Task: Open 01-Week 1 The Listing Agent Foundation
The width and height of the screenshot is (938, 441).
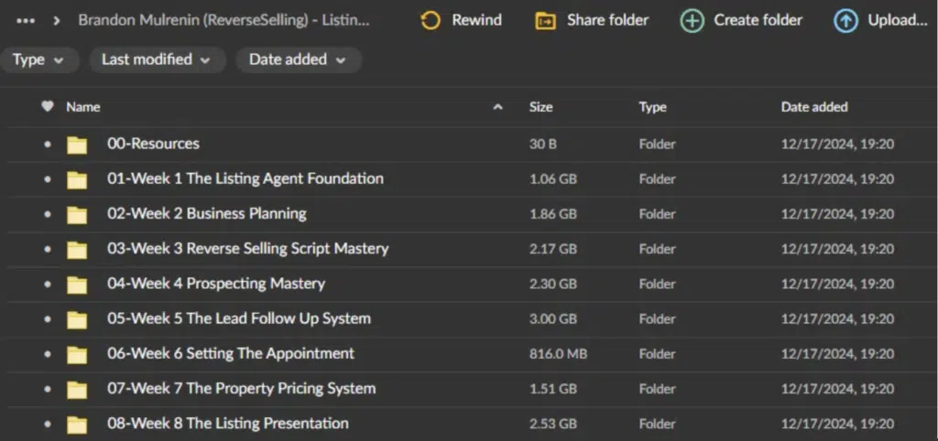Action: click(245, 178)
